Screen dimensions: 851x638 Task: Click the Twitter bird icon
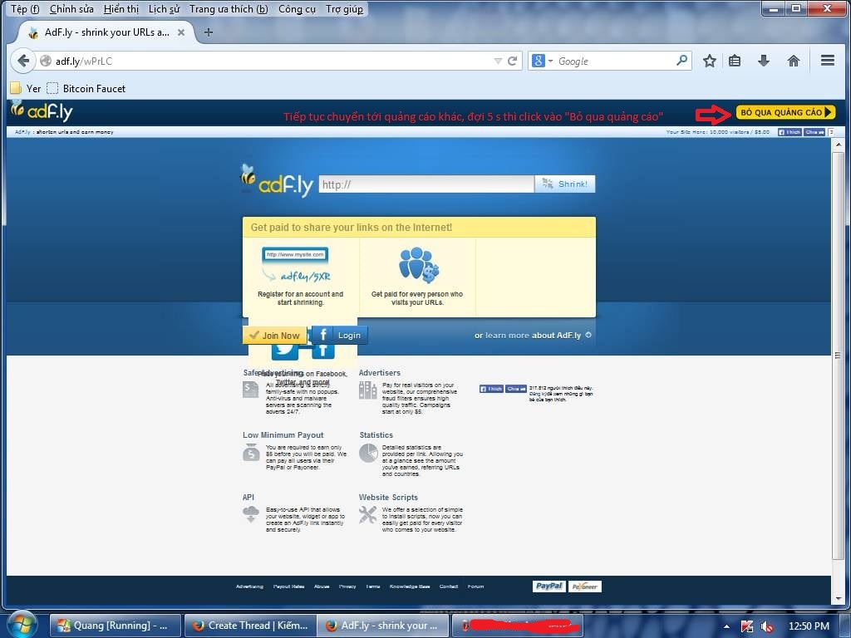point(284,351)
